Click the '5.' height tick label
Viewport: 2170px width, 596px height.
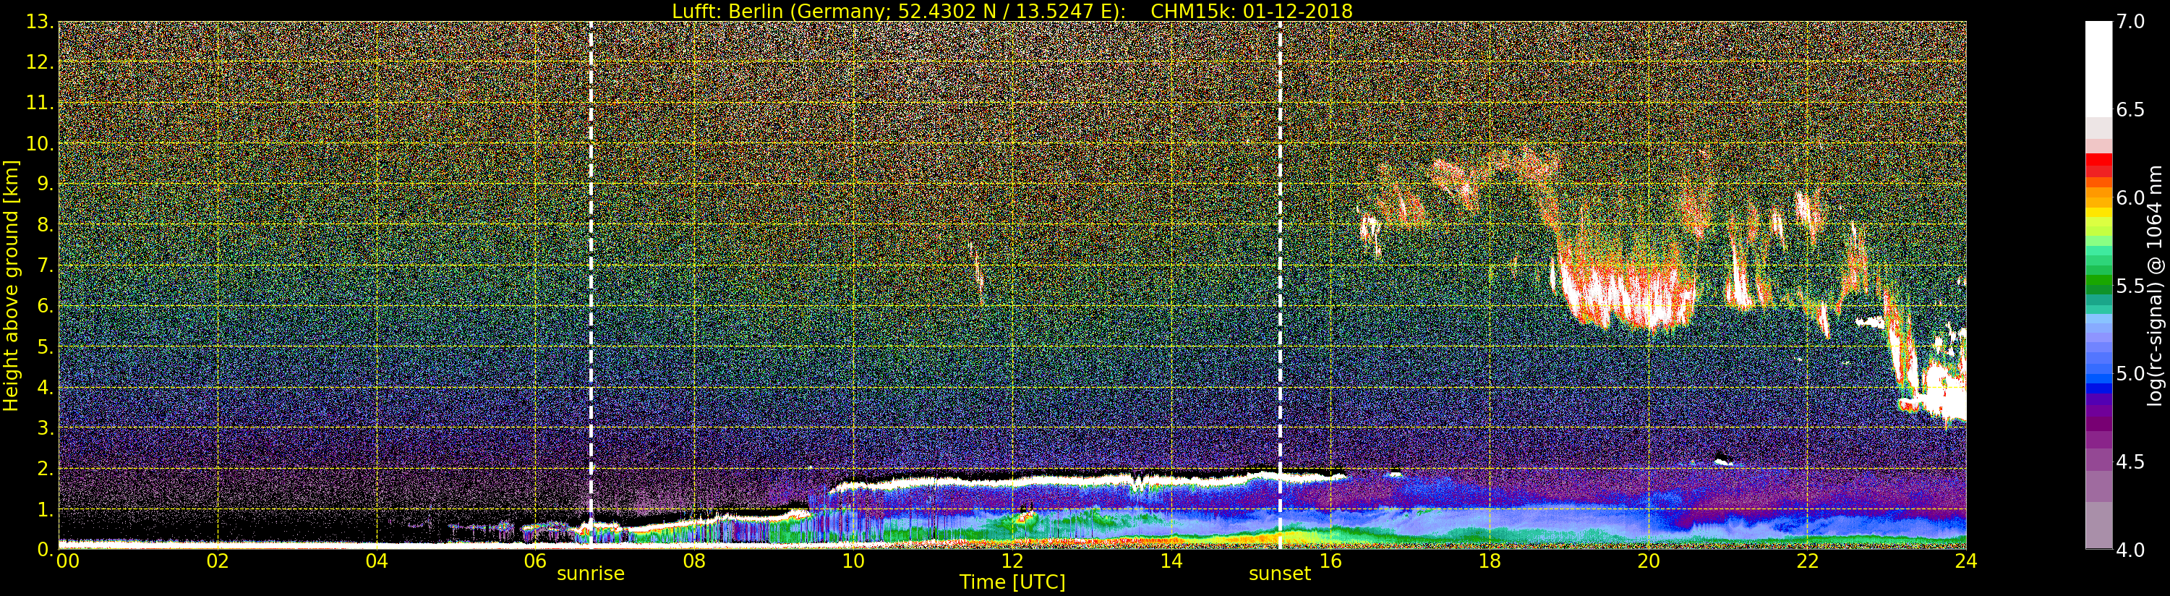[45, 346]
